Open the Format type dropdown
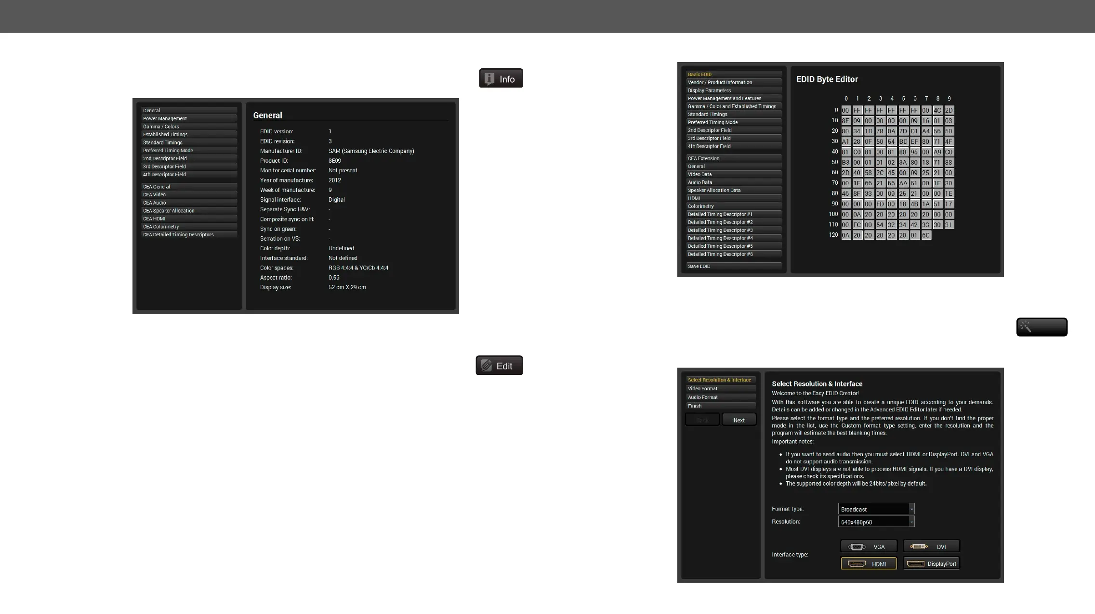This screenshot has height=614, width=1095. 876,509
